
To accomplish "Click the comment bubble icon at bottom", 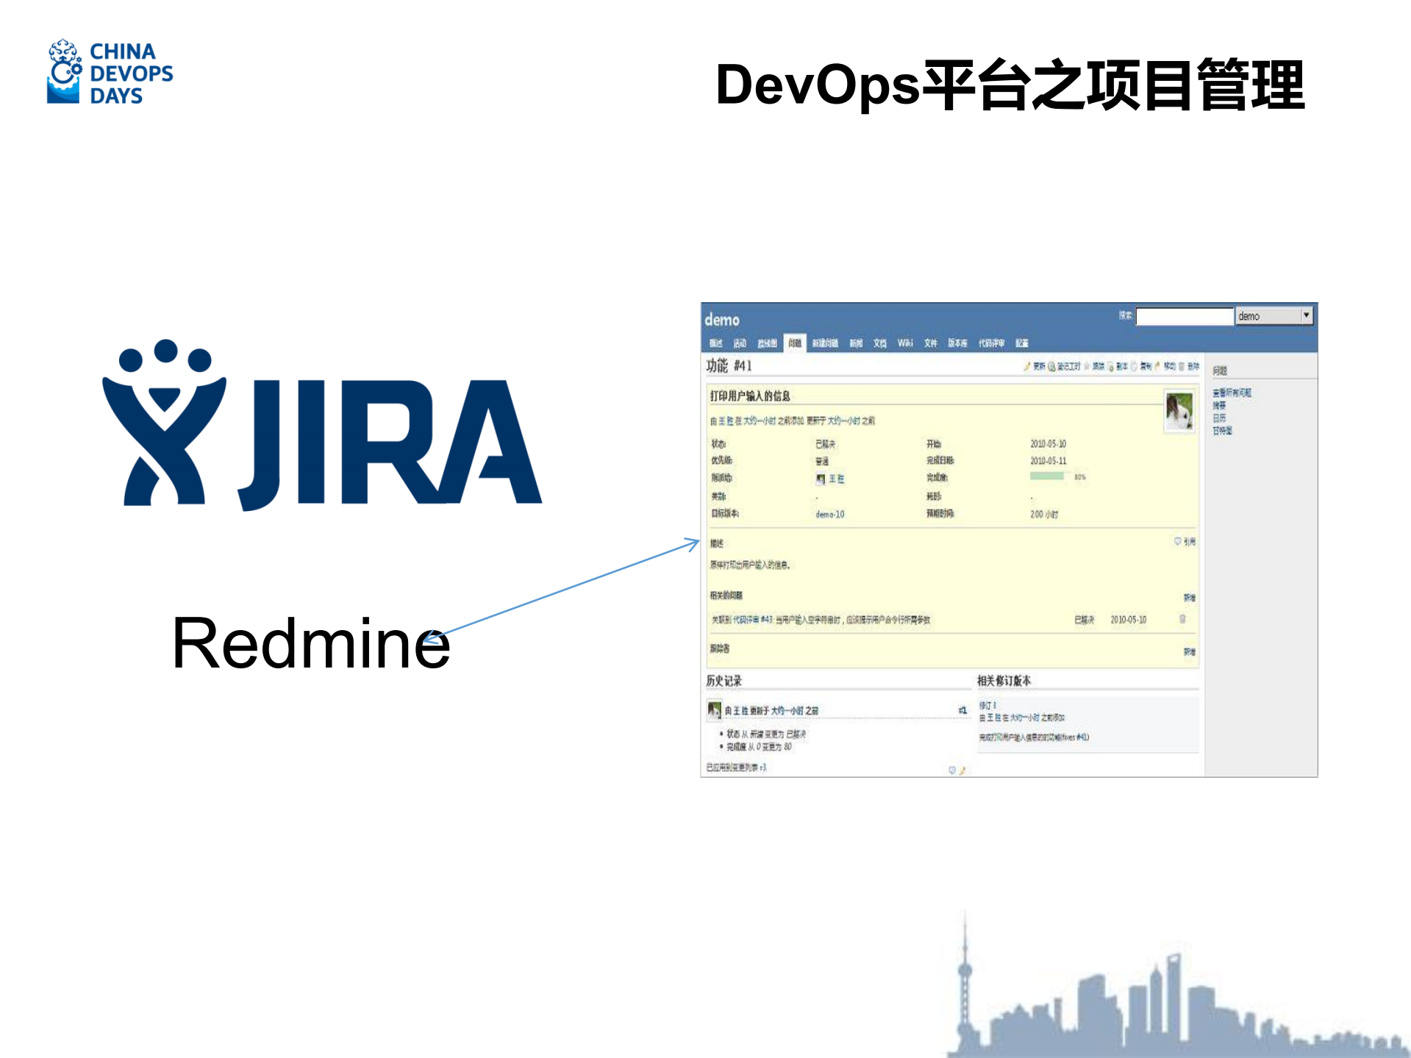I will point(951,770).
